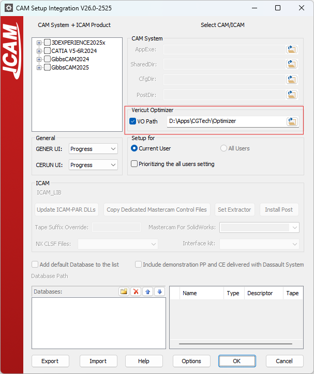Open the Mastercam For SolidWorks dropdown
The height and width of the screenshot is (374, 314).
click(259, 228)
